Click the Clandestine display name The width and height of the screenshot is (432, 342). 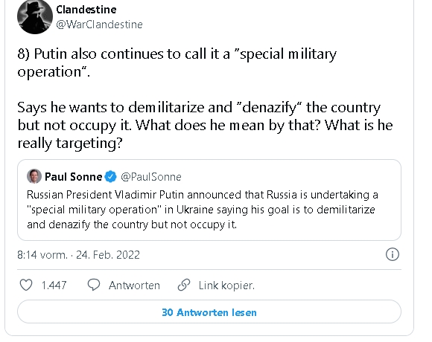(x=86, y=10)
